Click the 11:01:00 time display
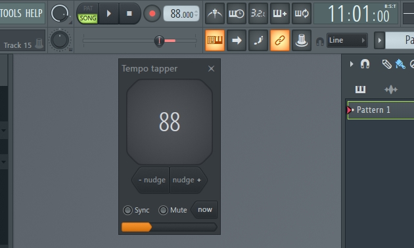Image resolution: width=414 pixels, height=248 pixels. point(356,14)
